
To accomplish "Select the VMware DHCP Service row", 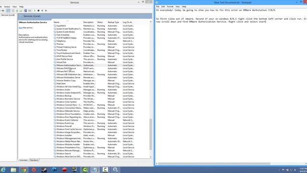I will 94,68.
